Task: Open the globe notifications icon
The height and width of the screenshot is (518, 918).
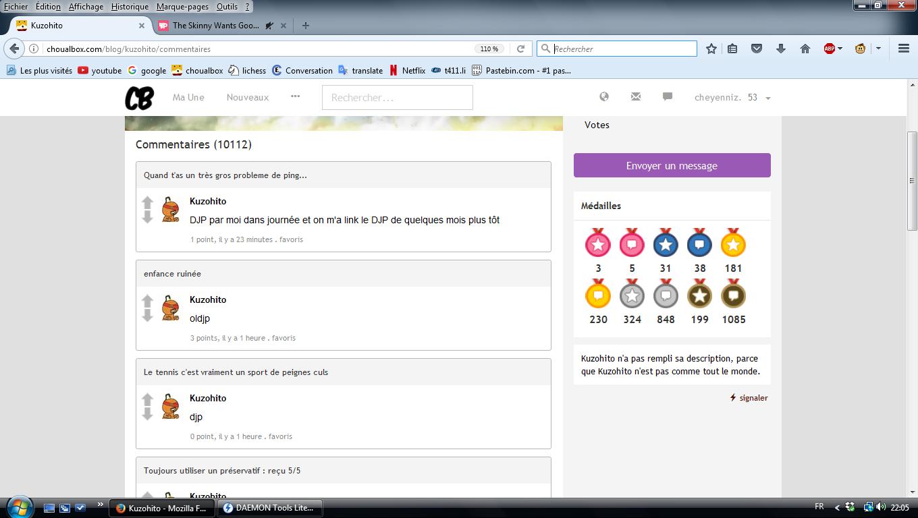Action: [x=604, y=97]
